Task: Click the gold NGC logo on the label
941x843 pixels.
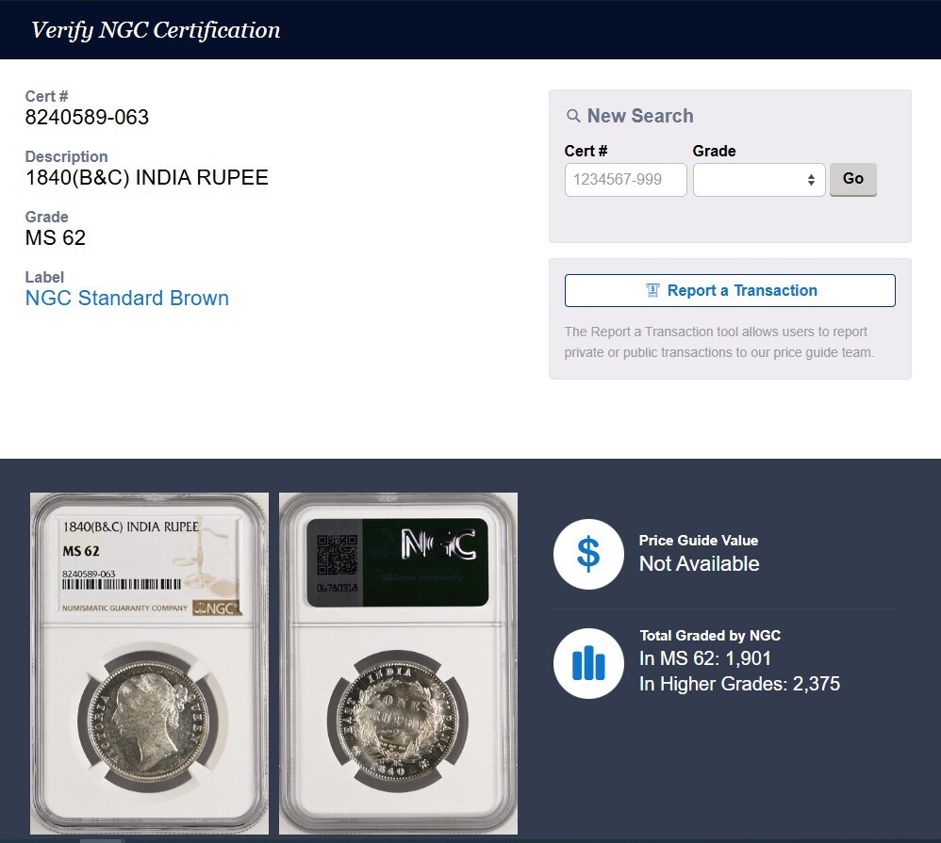Action: (215, 608)
